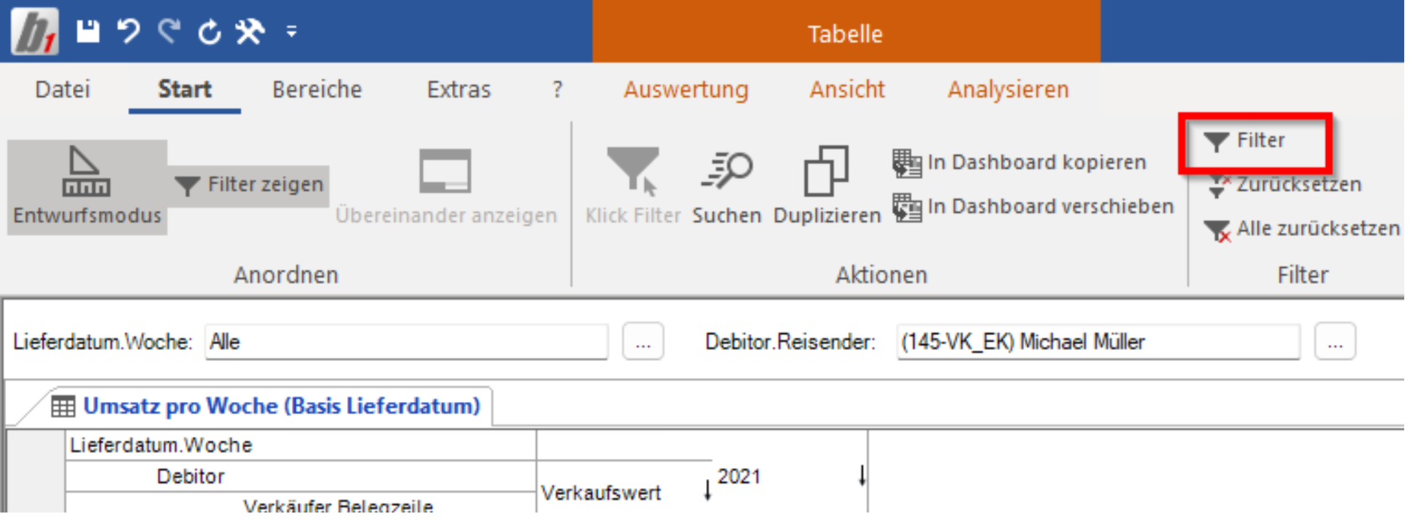Click the b1 application logo icon

click(34, 31)
